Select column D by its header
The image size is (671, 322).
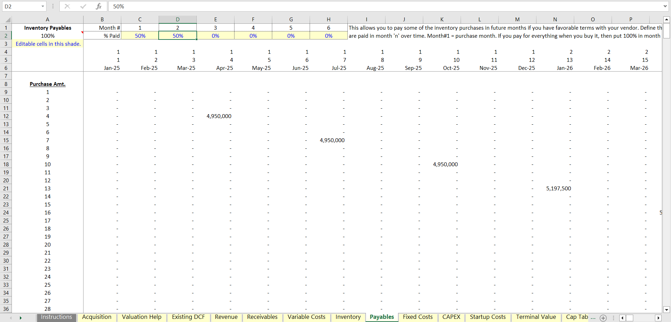click(x=178, y=20)
